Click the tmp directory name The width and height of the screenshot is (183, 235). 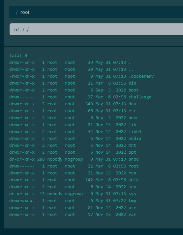tap(132, 201)
